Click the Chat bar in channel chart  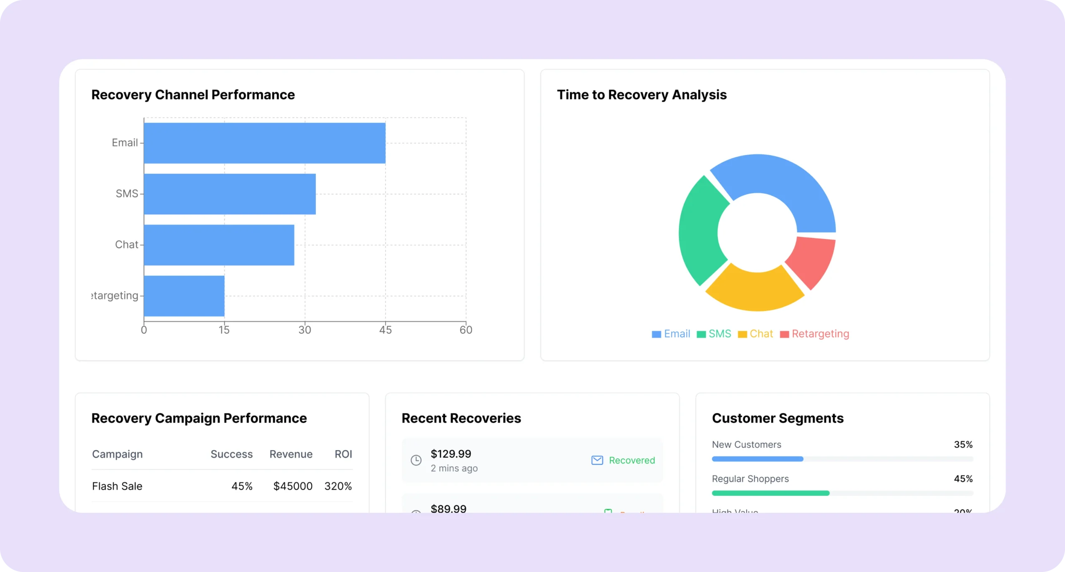coord(219,245)
